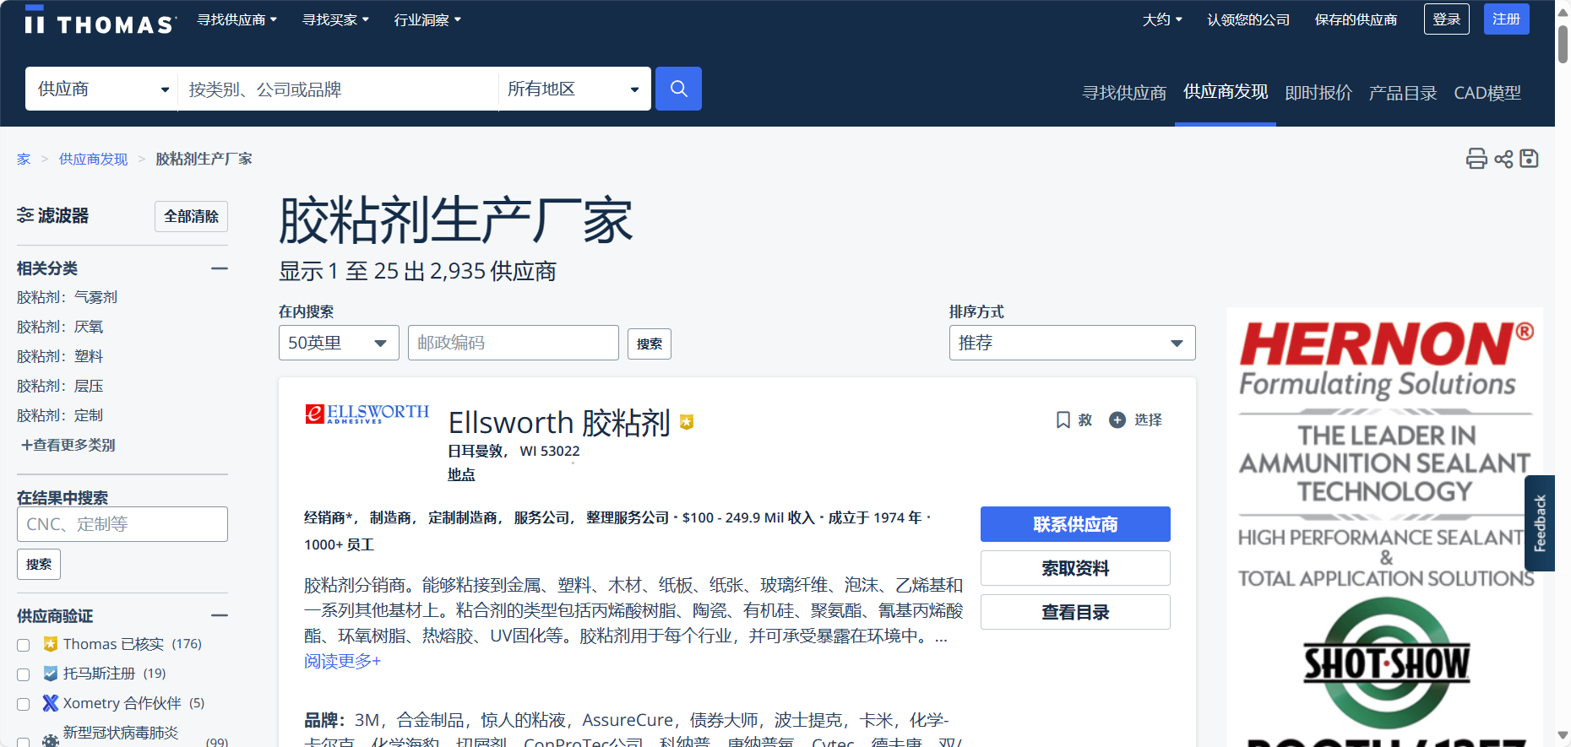Click the 地点 link under Ellsworth
The height and width of the screenshot is (747, 1571).
[461, 474]
